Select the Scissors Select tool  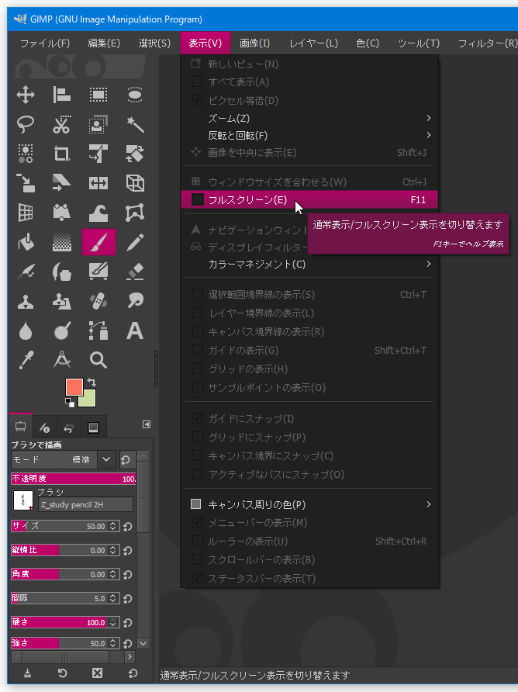click(x=62, y=124)
